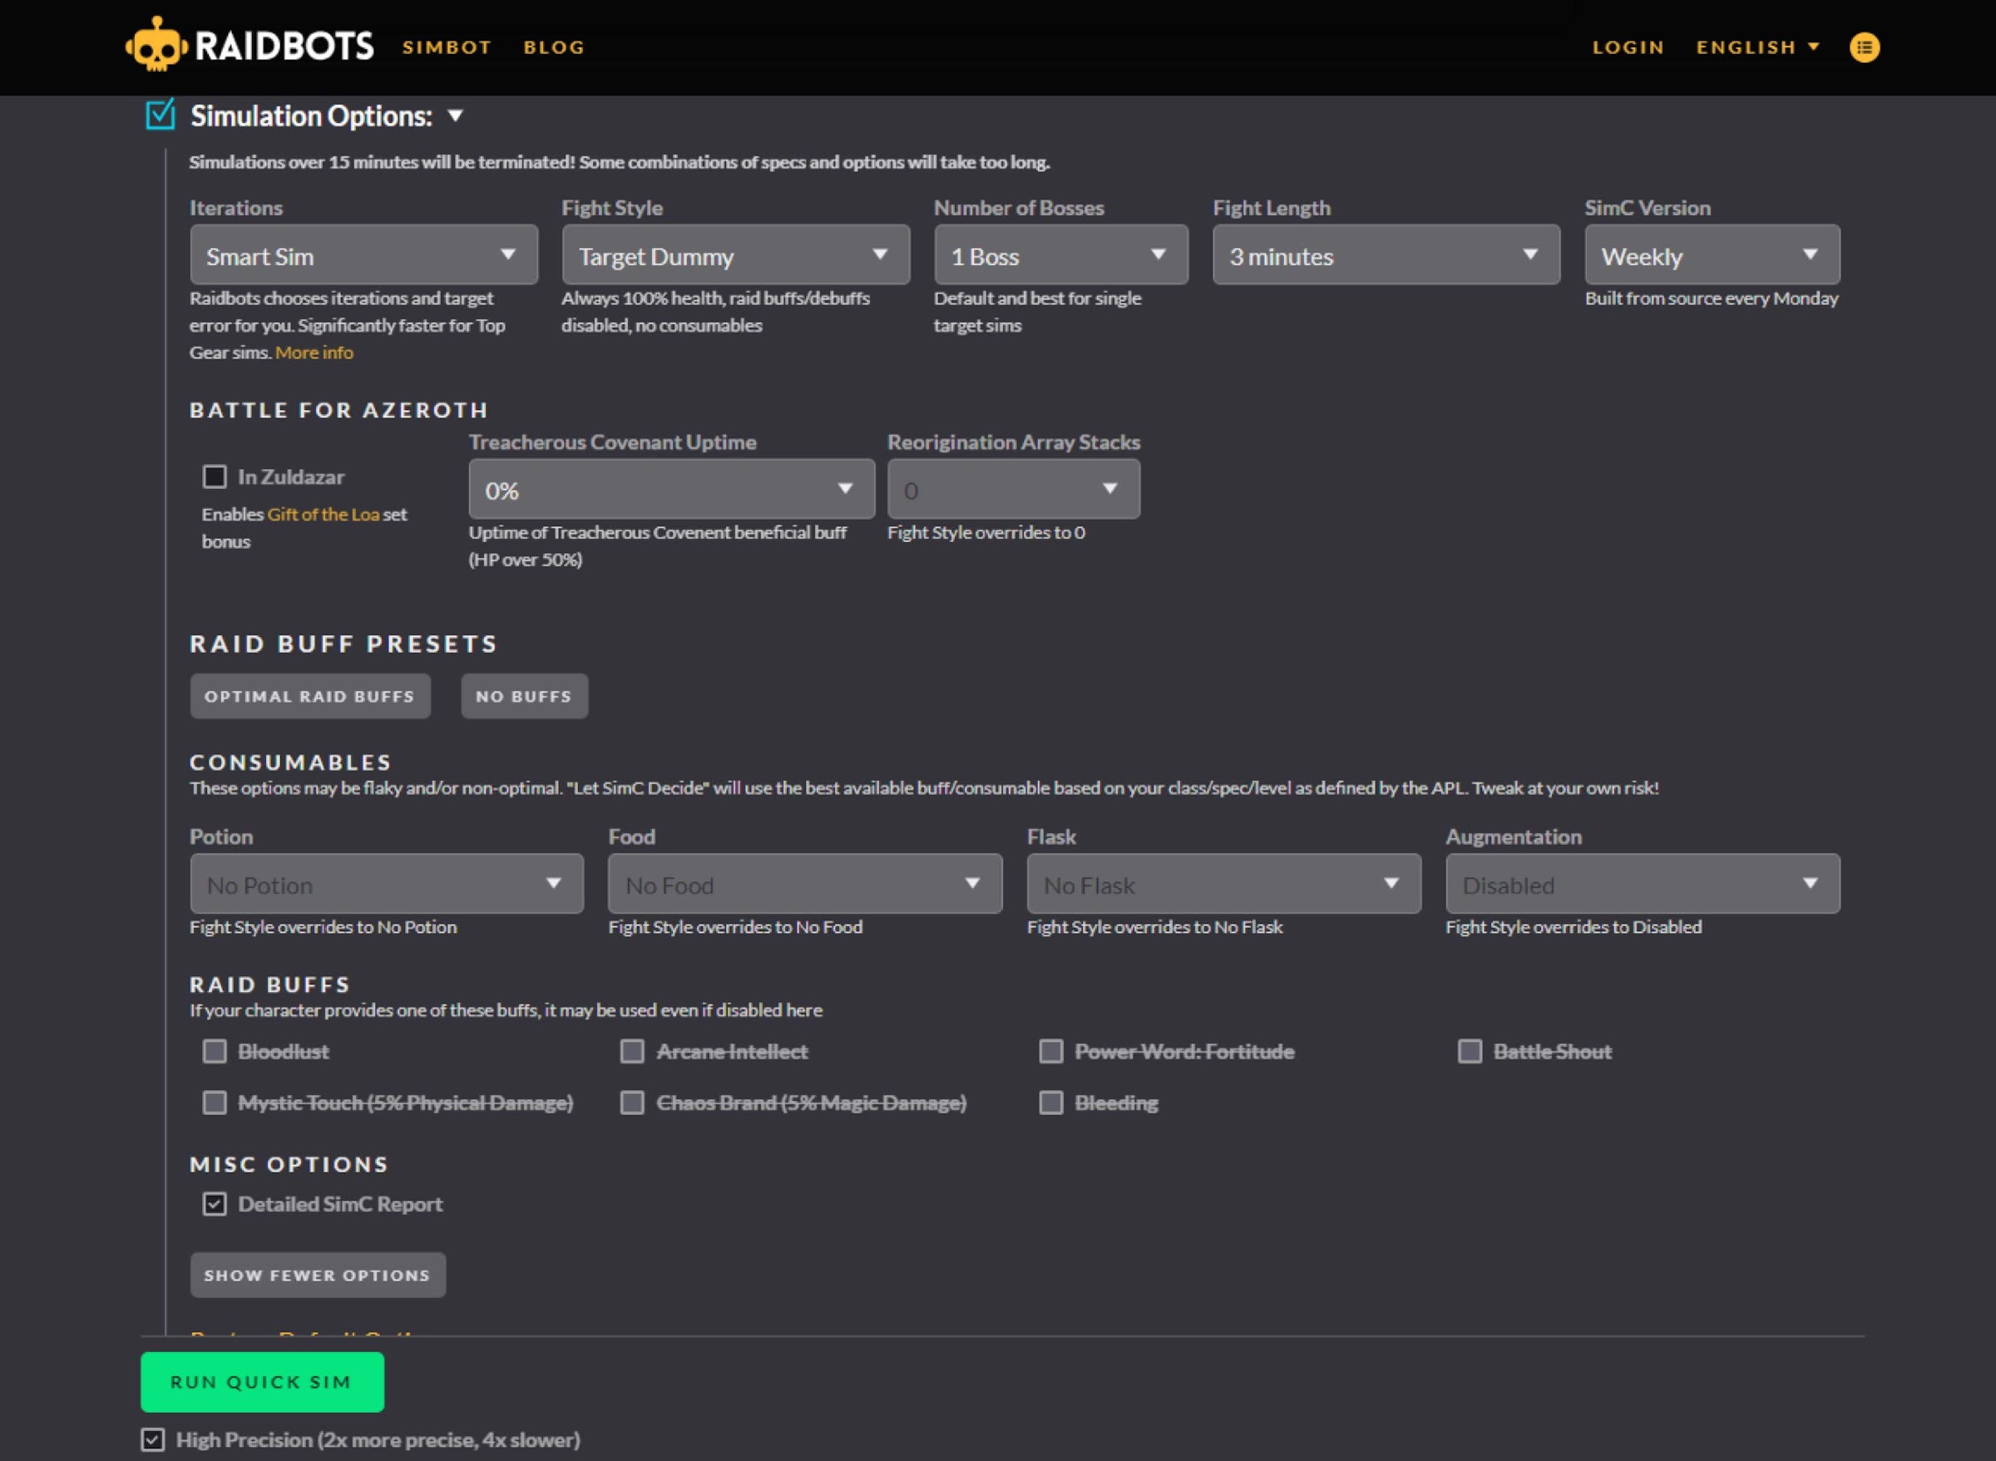Expand the Fight Length 3 minutes dropdown
The image size is (1996, 1461).
(1385, 254)
